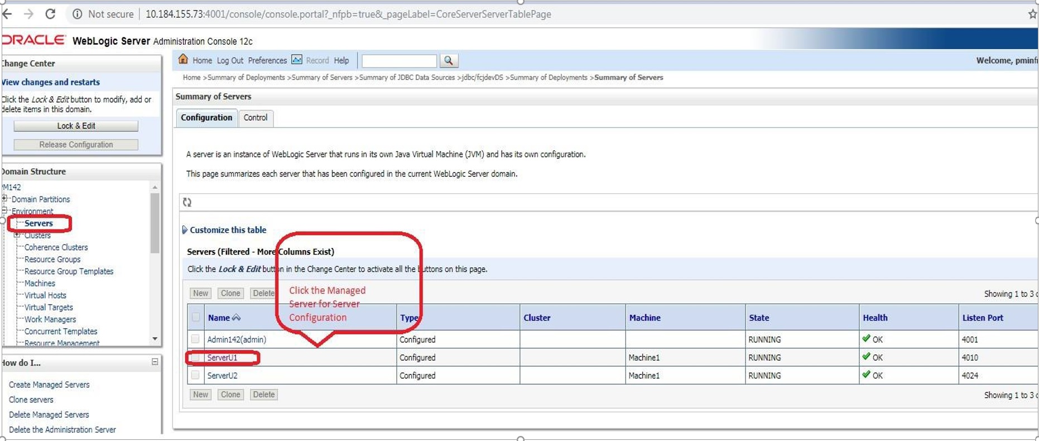1039x441 pixels.
Task: Click the Home toolbar link
Action: point(202,60)
